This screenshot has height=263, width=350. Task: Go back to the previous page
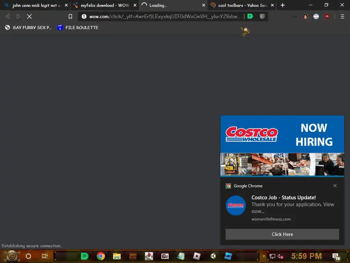[8, 16]
